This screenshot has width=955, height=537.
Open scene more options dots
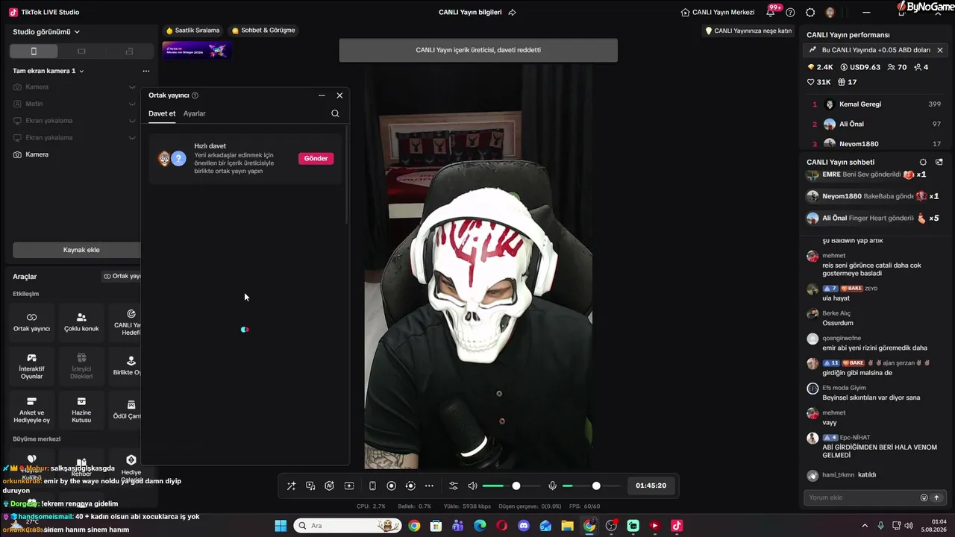tap(145, 71)
